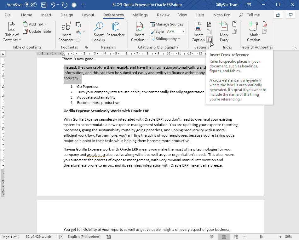The width and height of the screenshot is (299, 240).
Task: Select the Insert Footnote tool
Action: click(66, 31)
